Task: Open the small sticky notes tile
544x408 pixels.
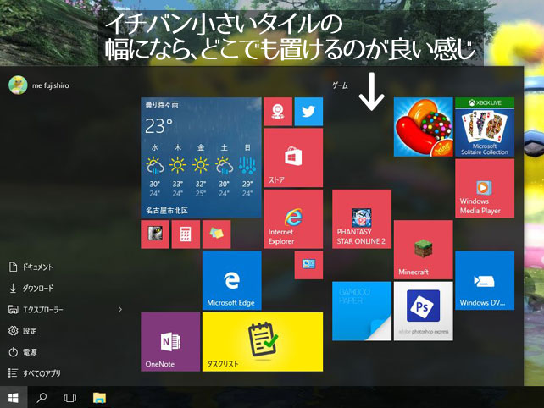Action: pos(216,234)
